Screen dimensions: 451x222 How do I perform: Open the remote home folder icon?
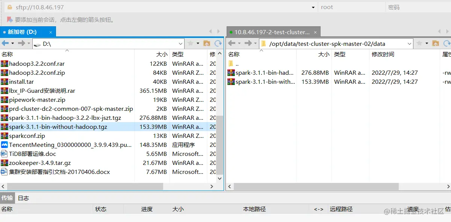436,44
